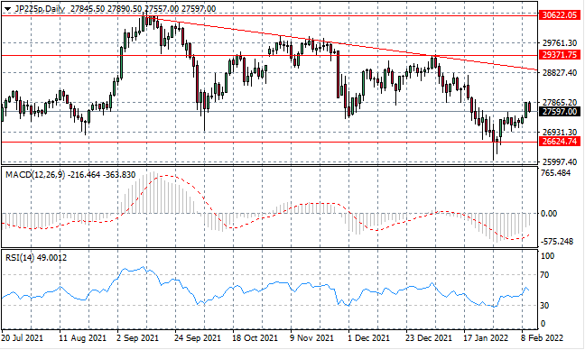Click the 17 Jan 2022 date label
Viewport: 585px width, 350px height.
(486, 338)
